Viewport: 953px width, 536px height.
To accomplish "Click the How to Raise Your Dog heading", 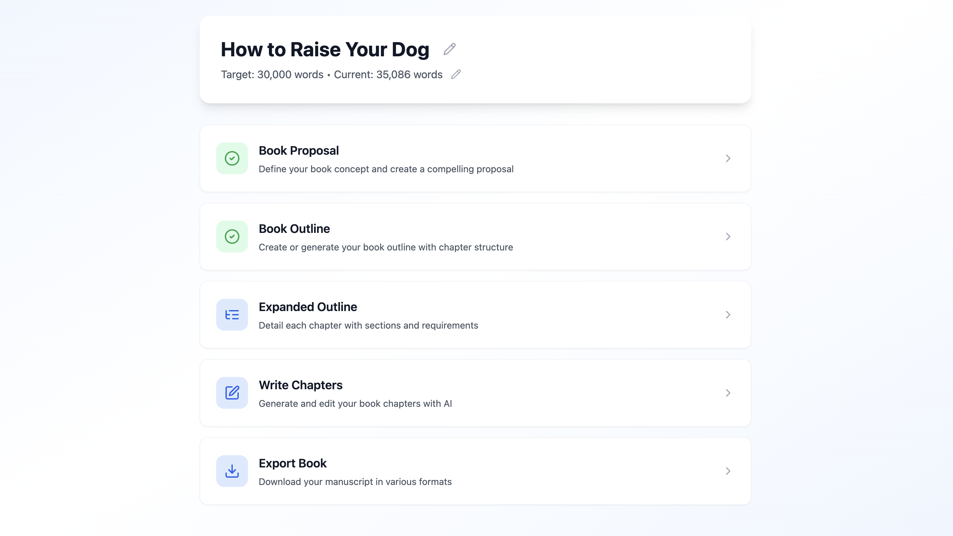I will pyautogui.click(x=325, y=49).
